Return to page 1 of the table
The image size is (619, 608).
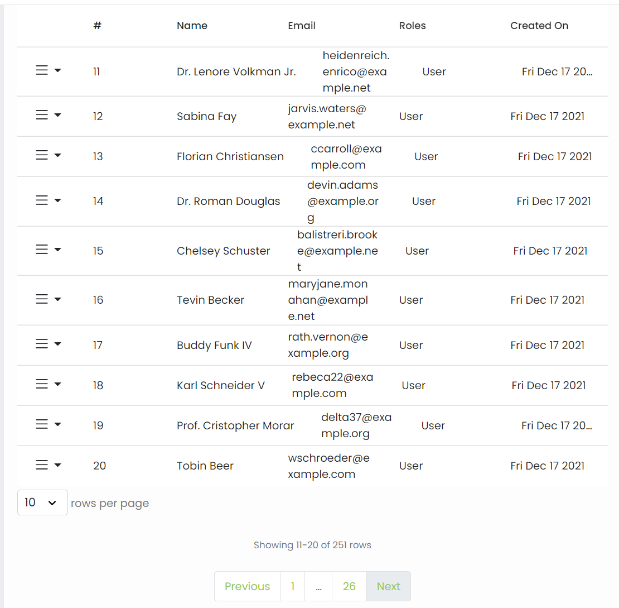click(292, 586)
